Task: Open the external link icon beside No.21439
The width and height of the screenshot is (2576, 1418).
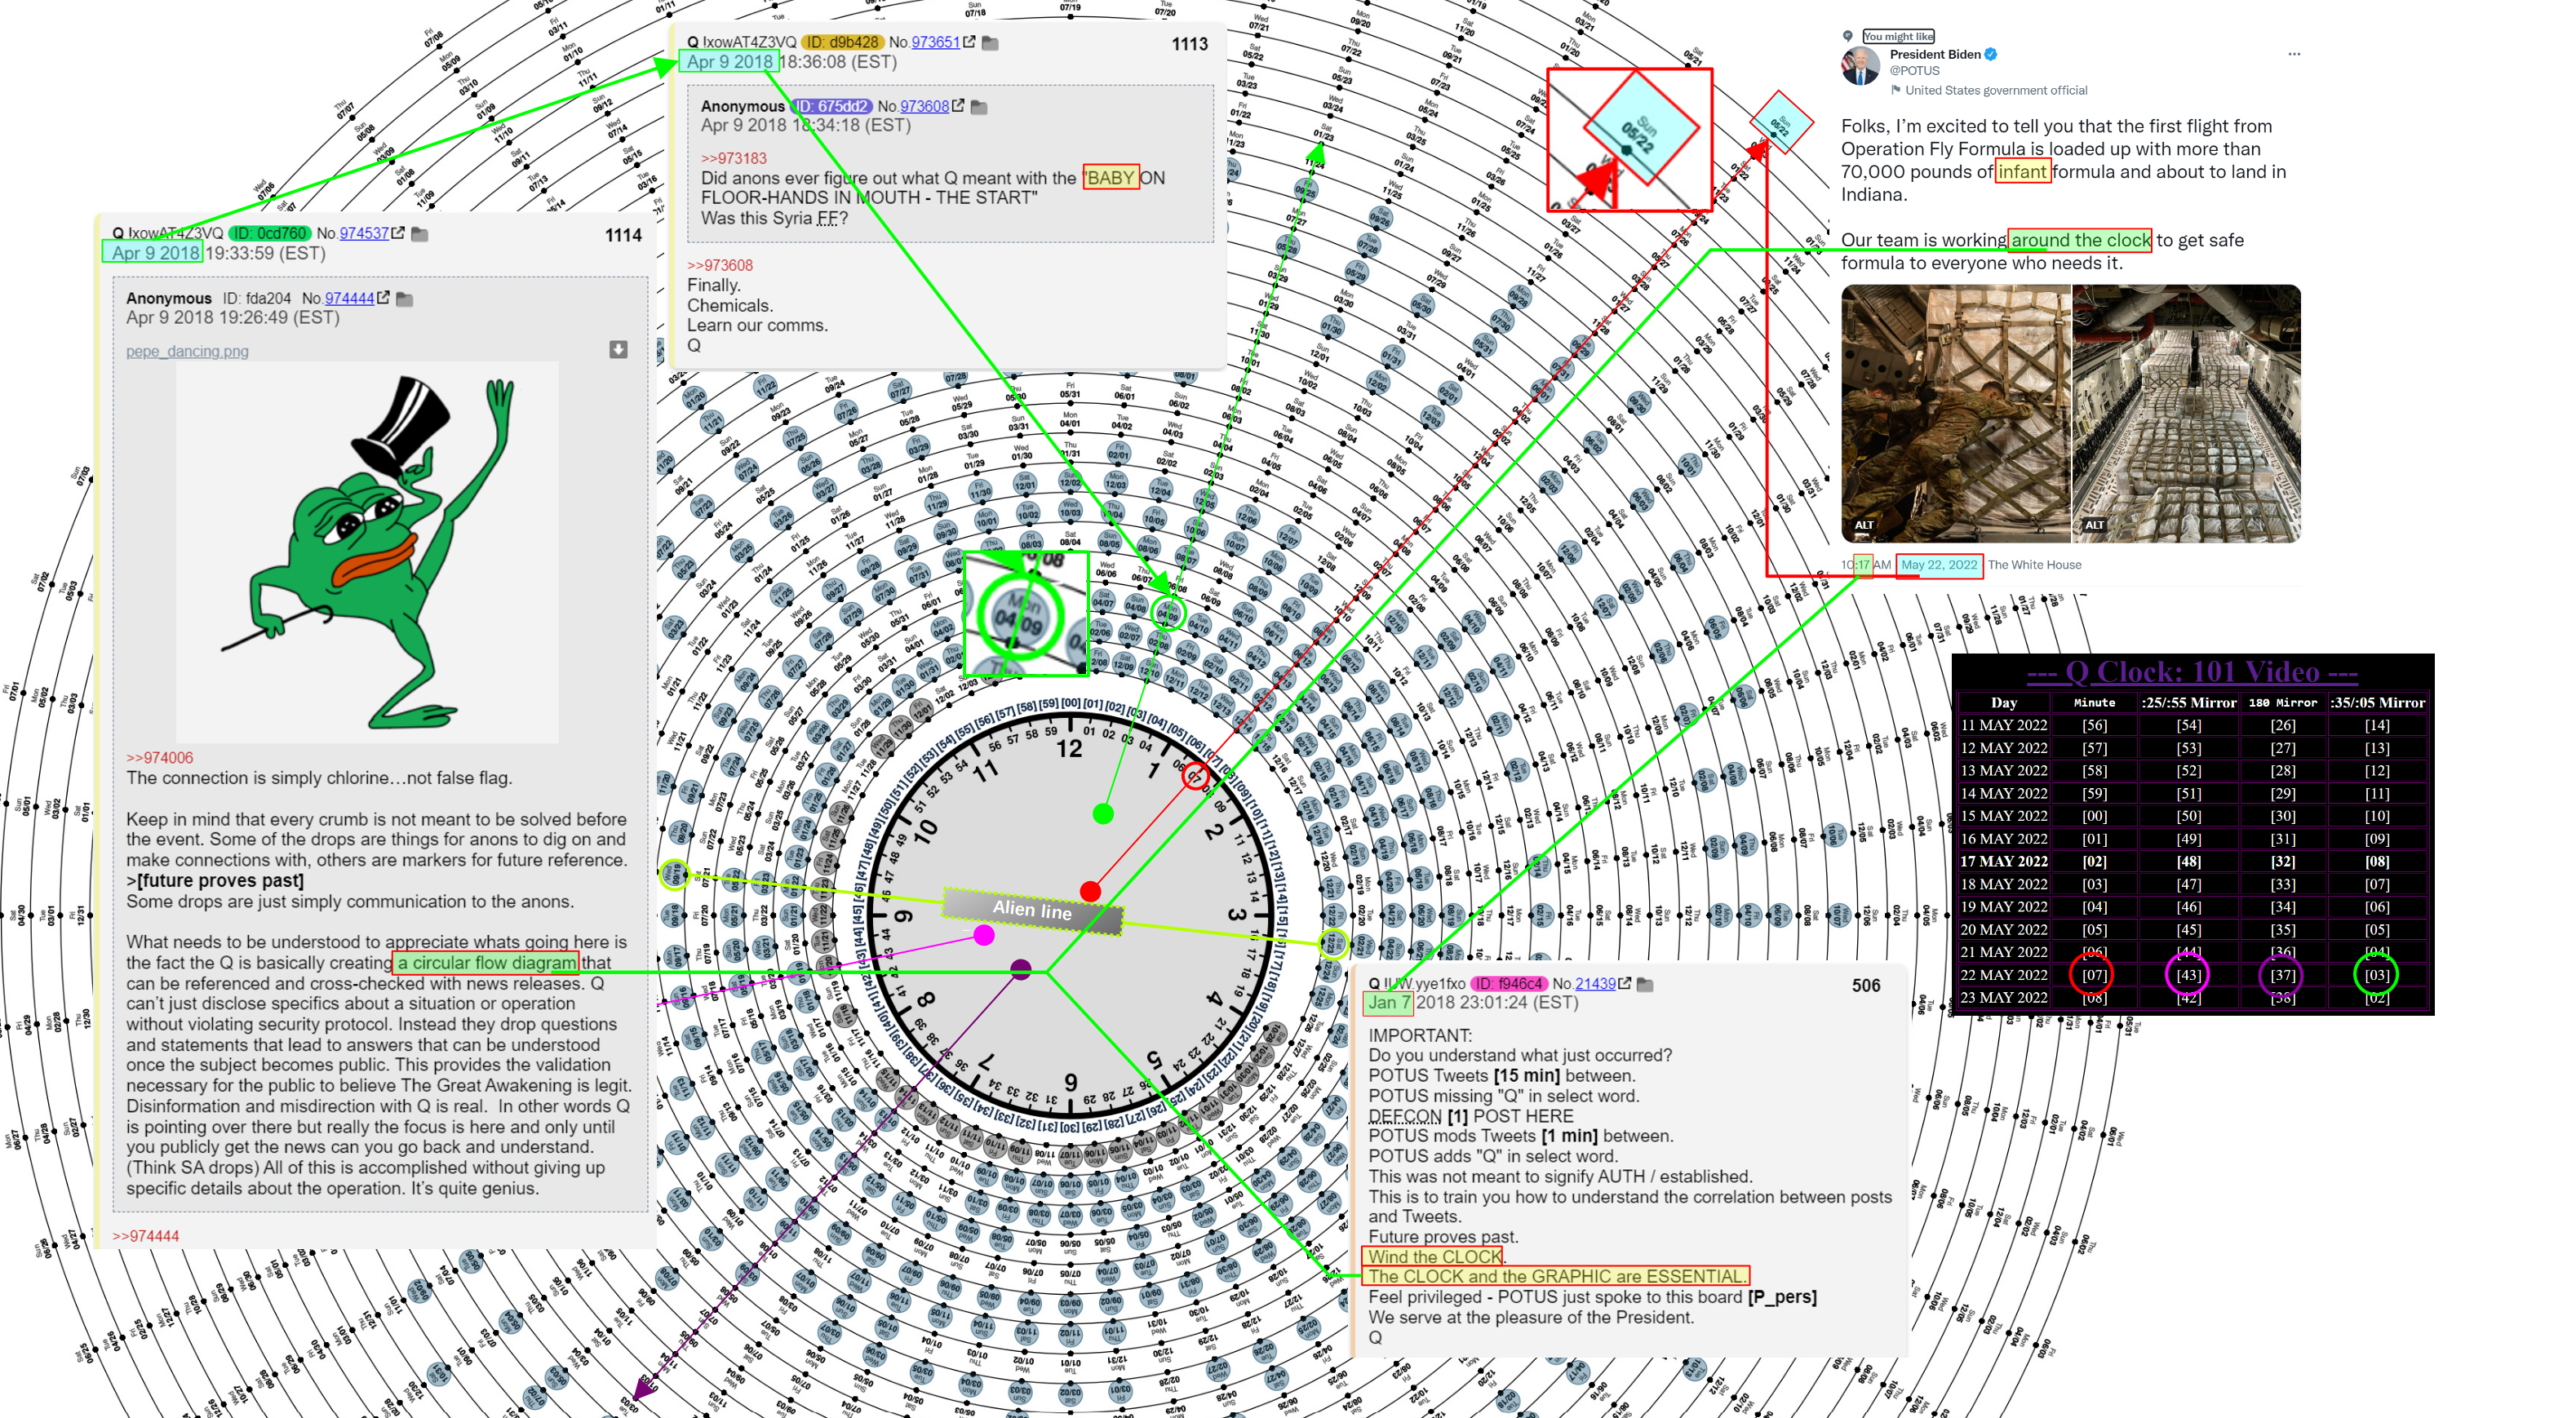Action: click(x=1625, y=983)
